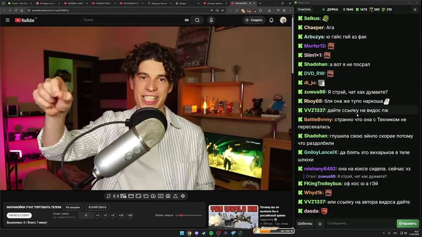Click the YouTube search magnifier button
Image resolution: width=422 pixels, height=237 pixels.
coord(197,20)
